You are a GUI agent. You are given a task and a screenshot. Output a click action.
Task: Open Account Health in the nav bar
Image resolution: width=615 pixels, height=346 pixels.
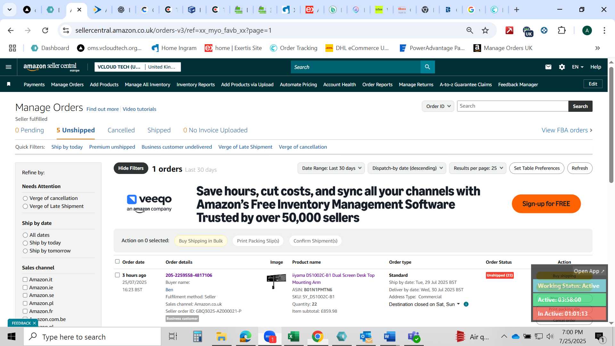340,85
